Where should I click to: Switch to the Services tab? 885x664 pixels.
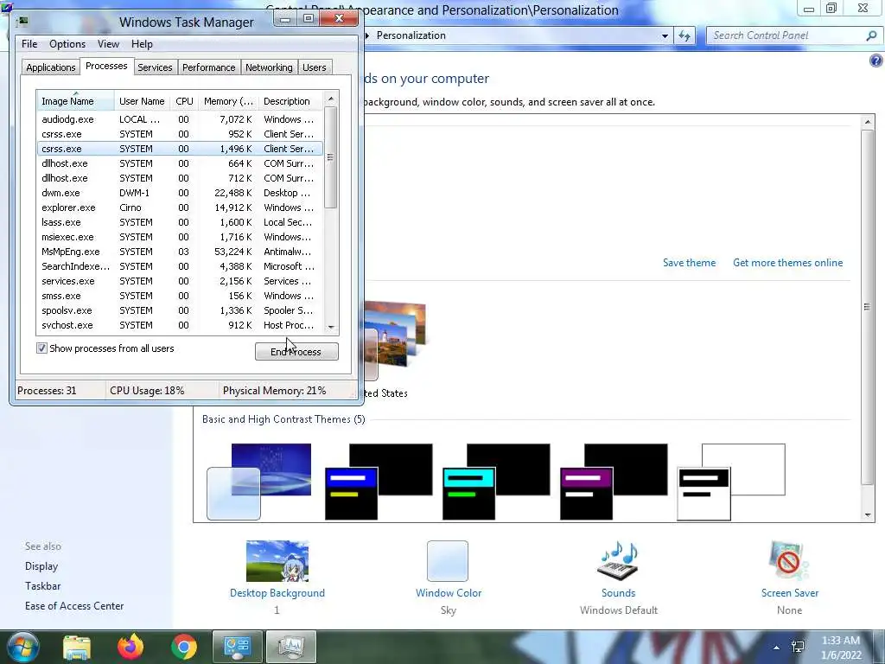[x=155, y=67]
